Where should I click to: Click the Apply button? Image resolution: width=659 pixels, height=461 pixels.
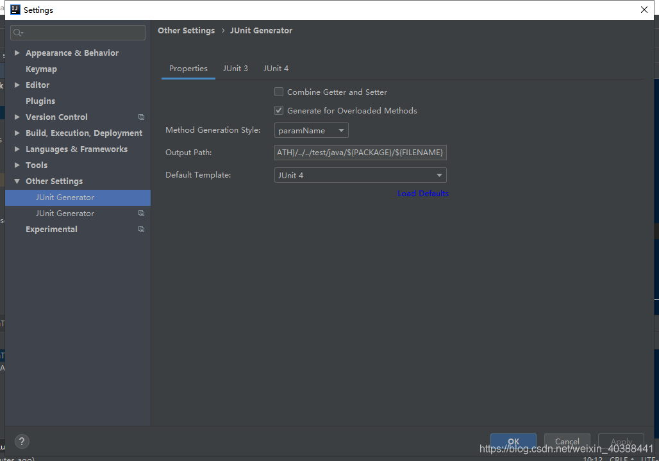621,441
